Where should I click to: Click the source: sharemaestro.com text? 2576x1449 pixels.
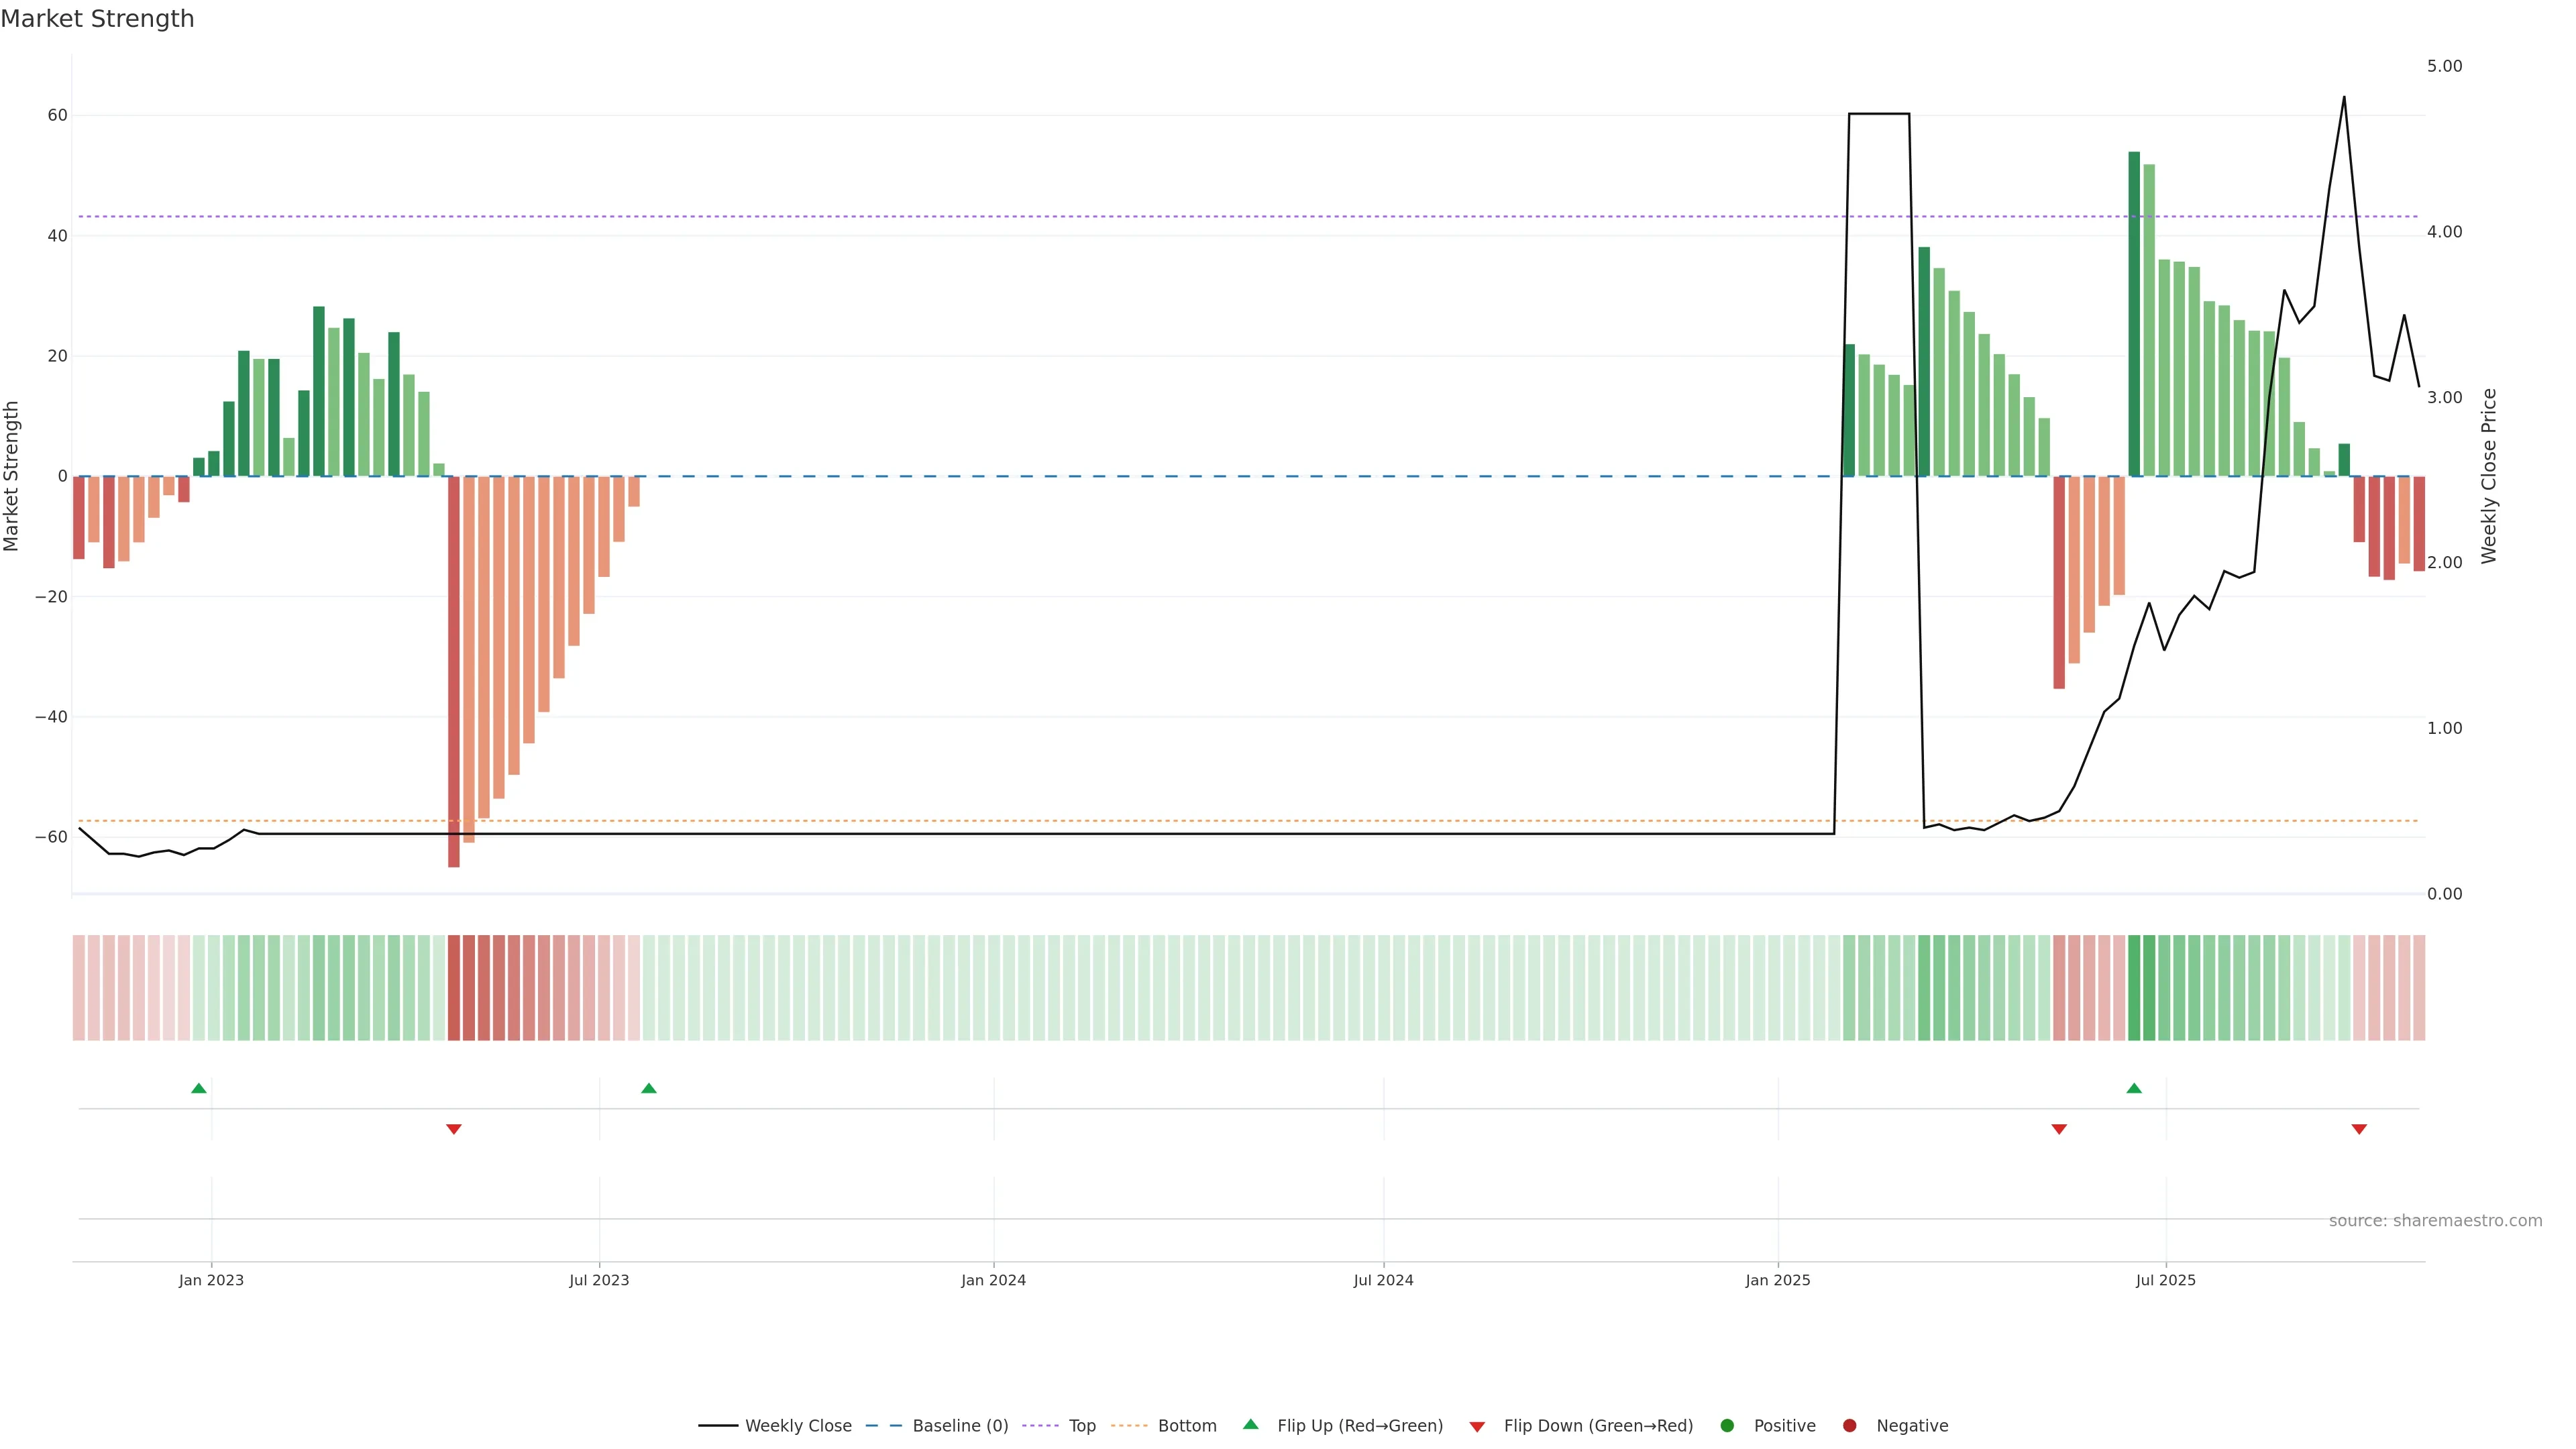pyautogui.click(x=2435, y=1221)
